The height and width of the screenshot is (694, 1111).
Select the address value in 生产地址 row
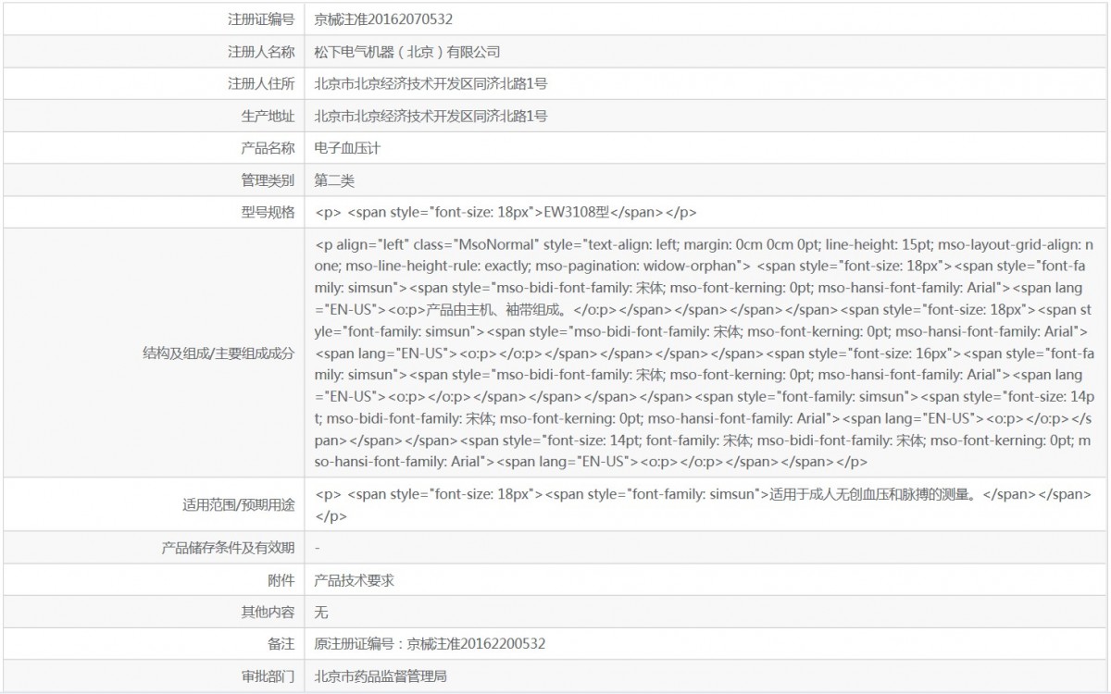pos(431,116)
